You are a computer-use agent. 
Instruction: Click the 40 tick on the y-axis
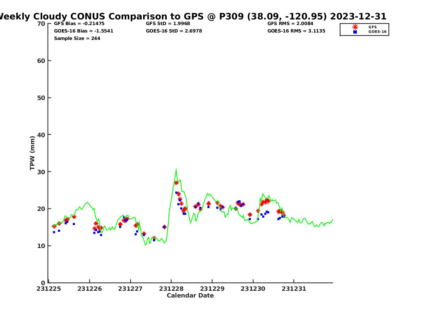click(41, 135)
